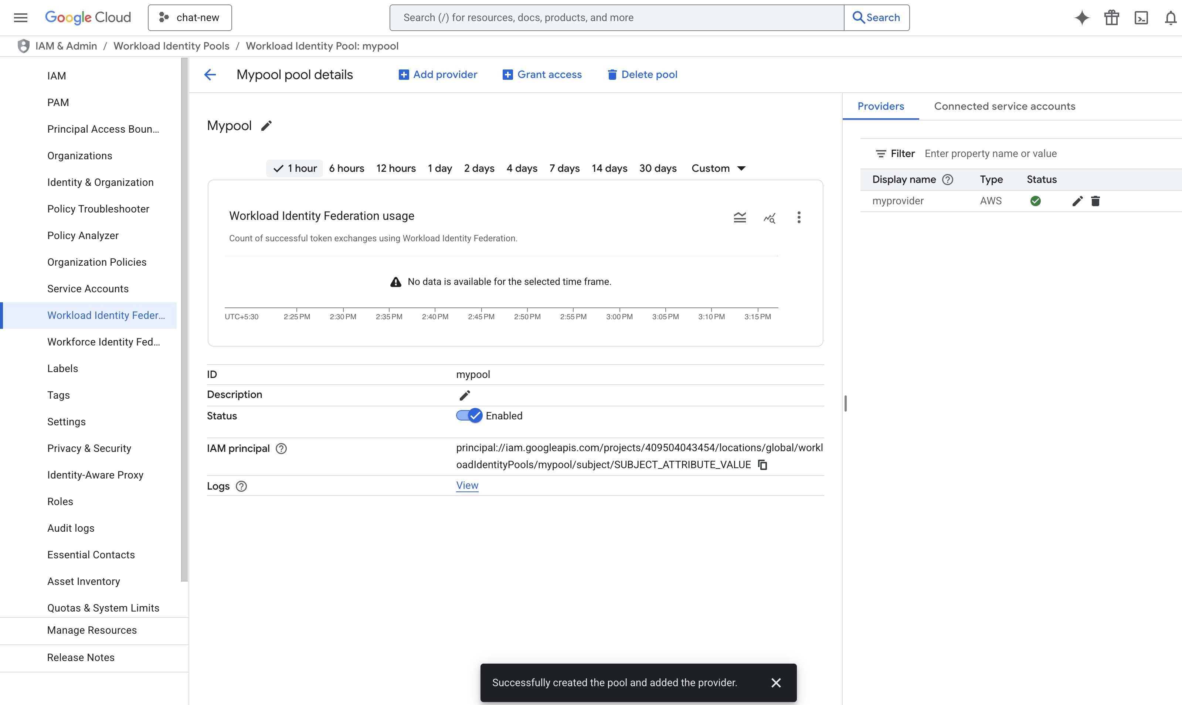Open the notifications bell
The height and width of the screenshot is (705, 1182).
1171,18
